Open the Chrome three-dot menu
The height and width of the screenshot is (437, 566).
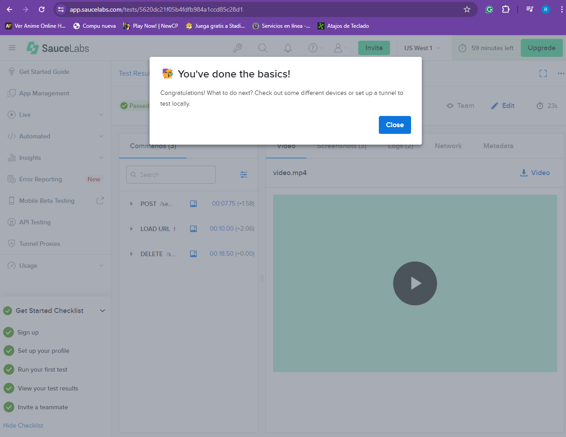562,9
